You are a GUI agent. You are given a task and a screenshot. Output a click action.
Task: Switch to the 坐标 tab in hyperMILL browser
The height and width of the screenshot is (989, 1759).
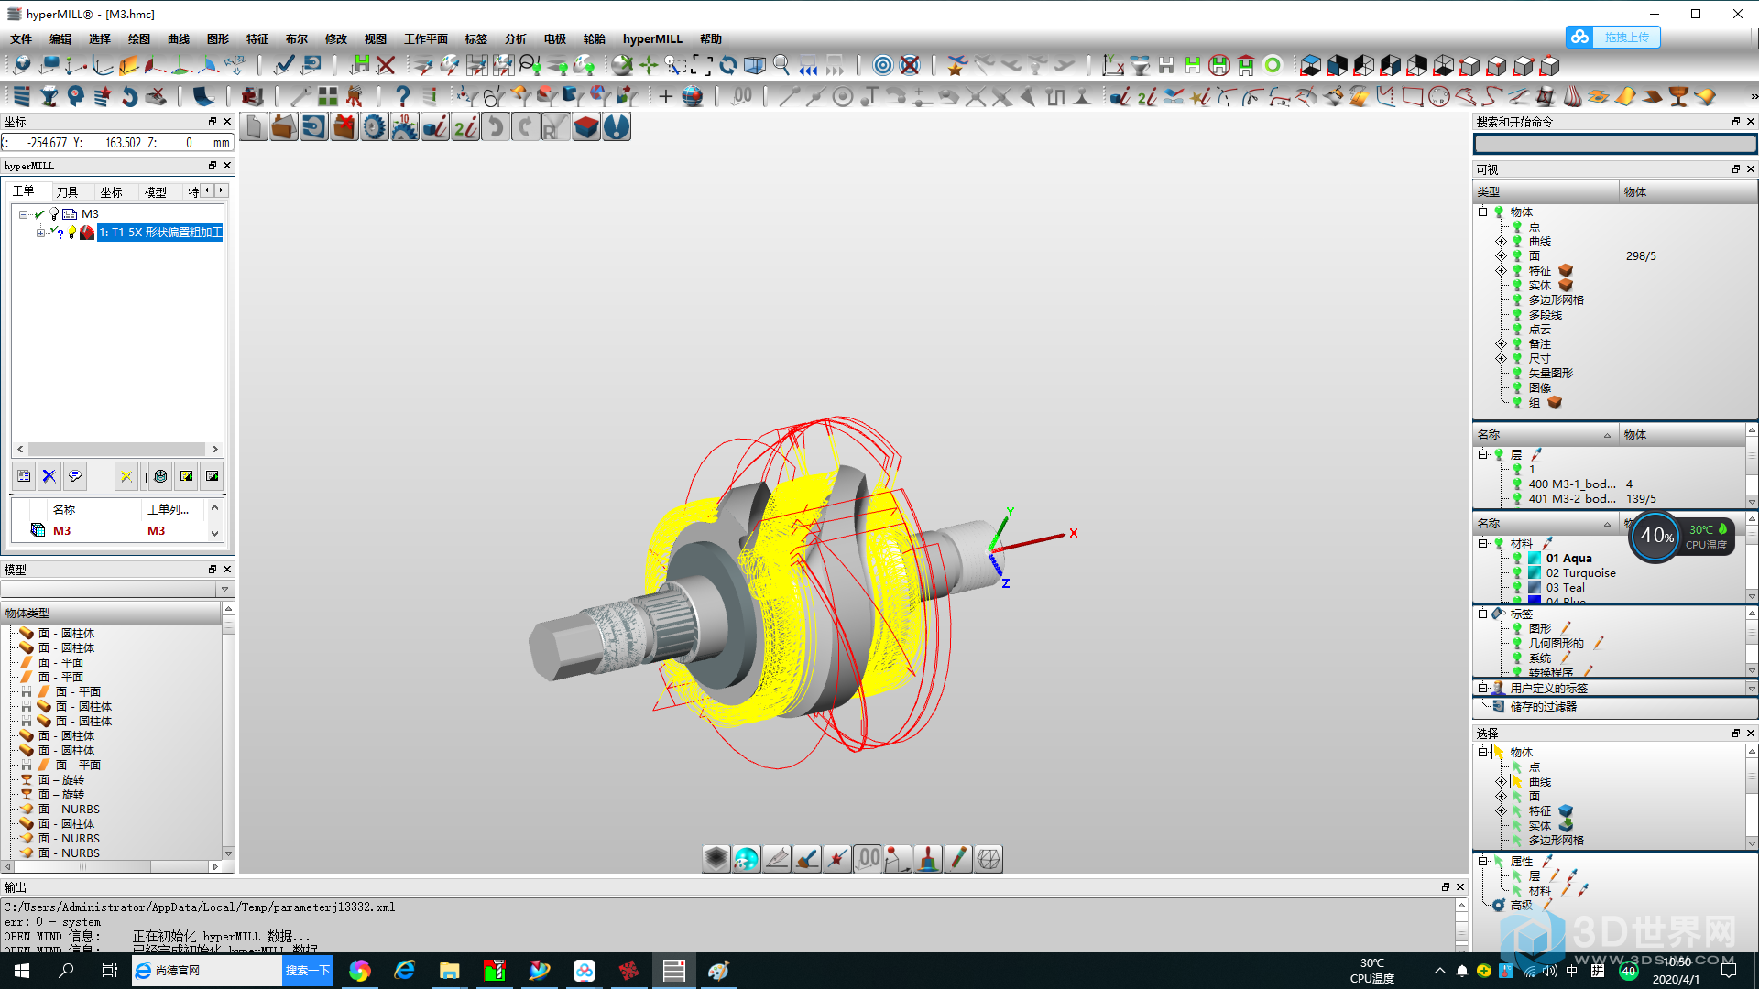click(112, 191)
